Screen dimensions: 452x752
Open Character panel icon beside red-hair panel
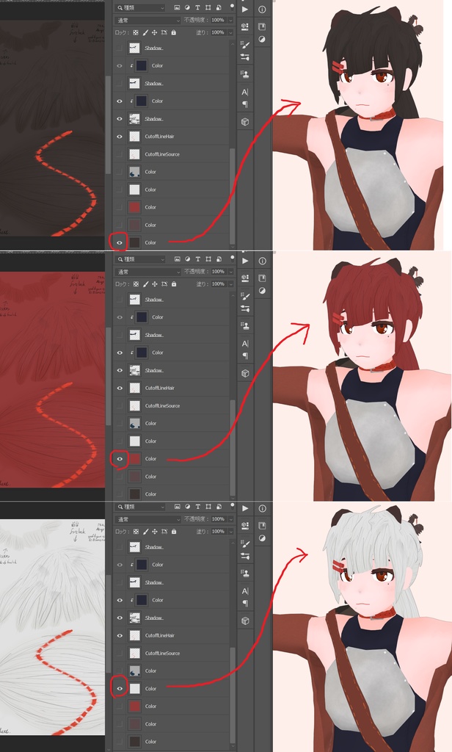tap(245, 344)
